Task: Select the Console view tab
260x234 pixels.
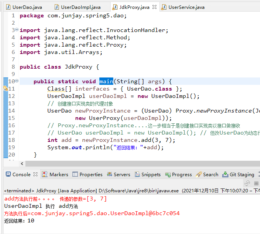Action: (x=18, y=174)
